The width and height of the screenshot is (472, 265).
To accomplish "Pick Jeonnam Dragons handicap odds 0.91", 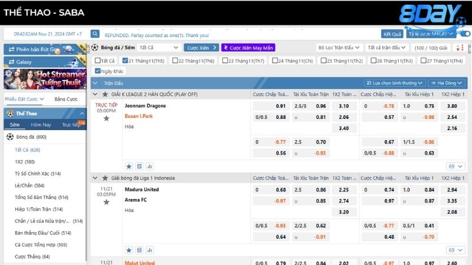I will point(271,106).
